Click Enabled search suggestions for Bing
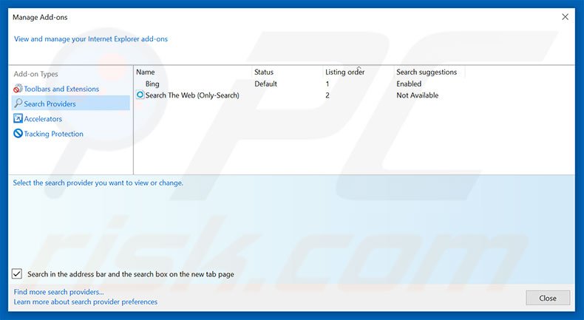The width and height of the screenshot is (584, 320). click(409, 84)
